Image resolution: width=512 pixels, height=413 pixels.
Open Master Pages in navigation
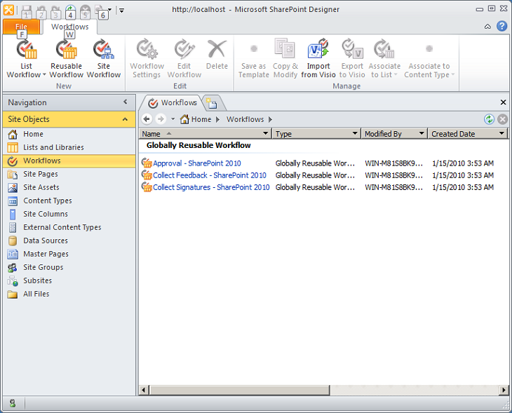point(69,254)
